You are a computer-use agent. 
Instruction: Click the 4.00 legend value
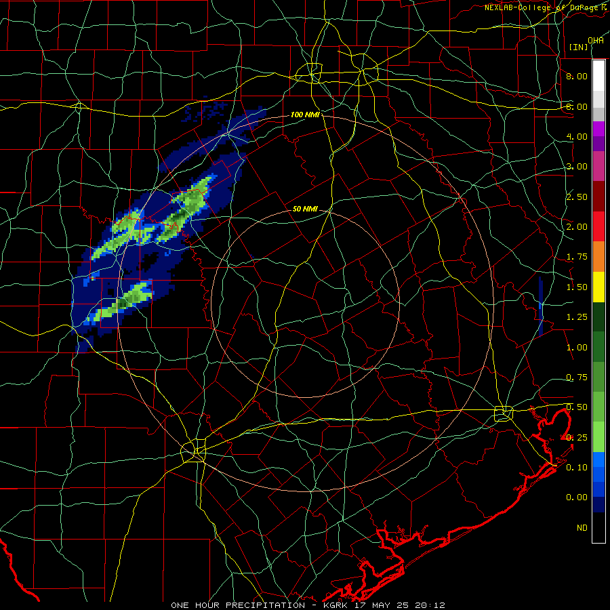point(577,136)
